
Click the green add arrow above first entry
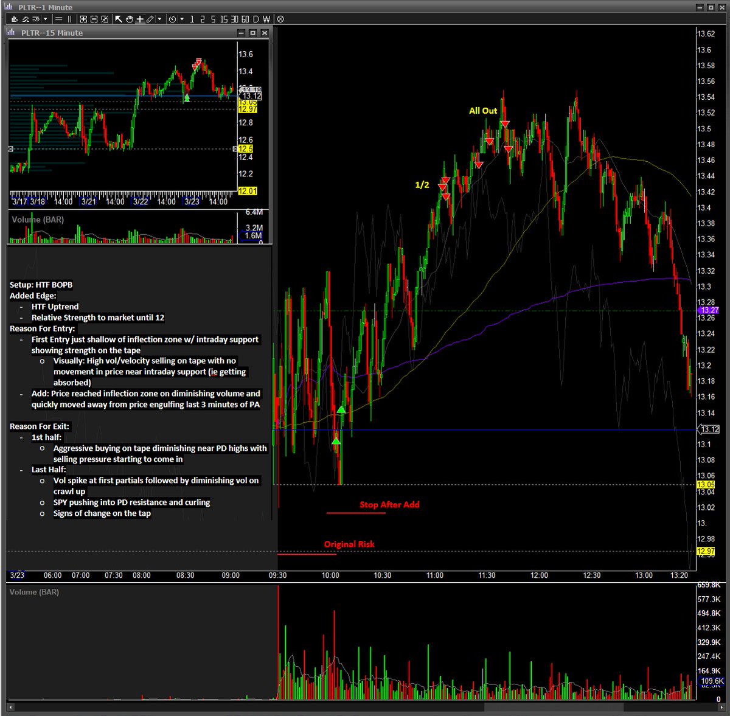point(341,409)
